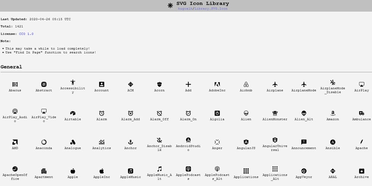Select the Airplane icon
This screenshot has height=186, width=372.
(x=275, y=84)
